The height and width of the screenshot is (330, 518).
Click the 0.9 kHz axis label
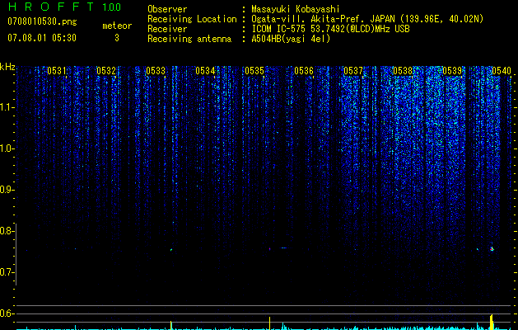(x=6, y=190)
